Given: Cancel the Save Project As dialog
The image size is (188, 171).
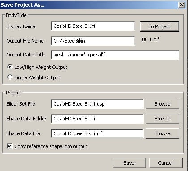Looking at the screenshot, I should (166, 163).
